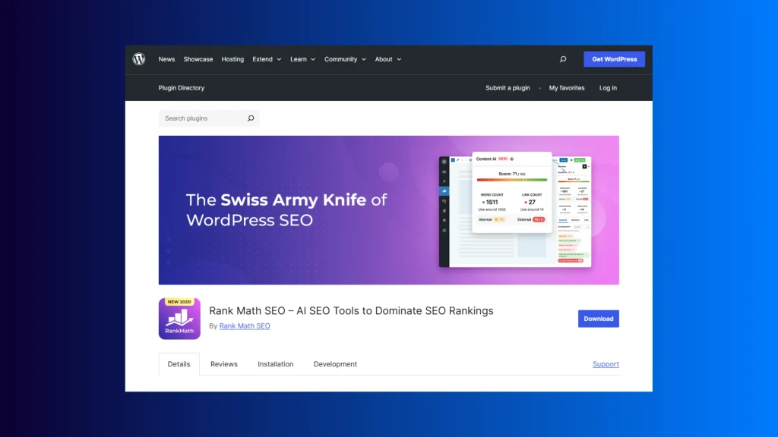The image size is (778, 437).
Task: Select the Installation tab
Action: tap(275, 364)
